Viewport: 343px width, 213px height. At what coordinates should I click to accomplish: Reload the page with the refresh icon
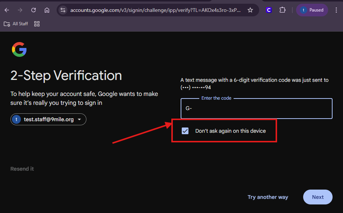click(x=34, y=10)
